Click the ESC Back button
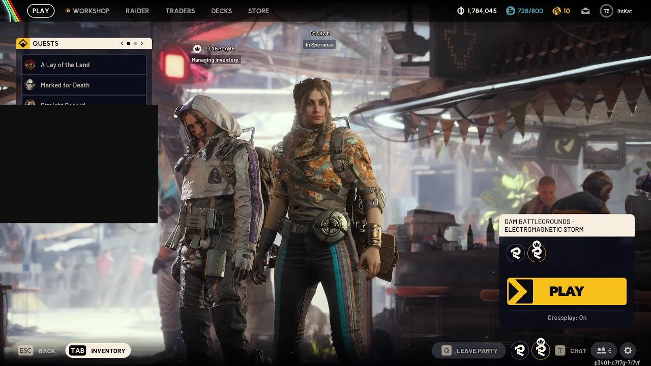 click(37, 351)
